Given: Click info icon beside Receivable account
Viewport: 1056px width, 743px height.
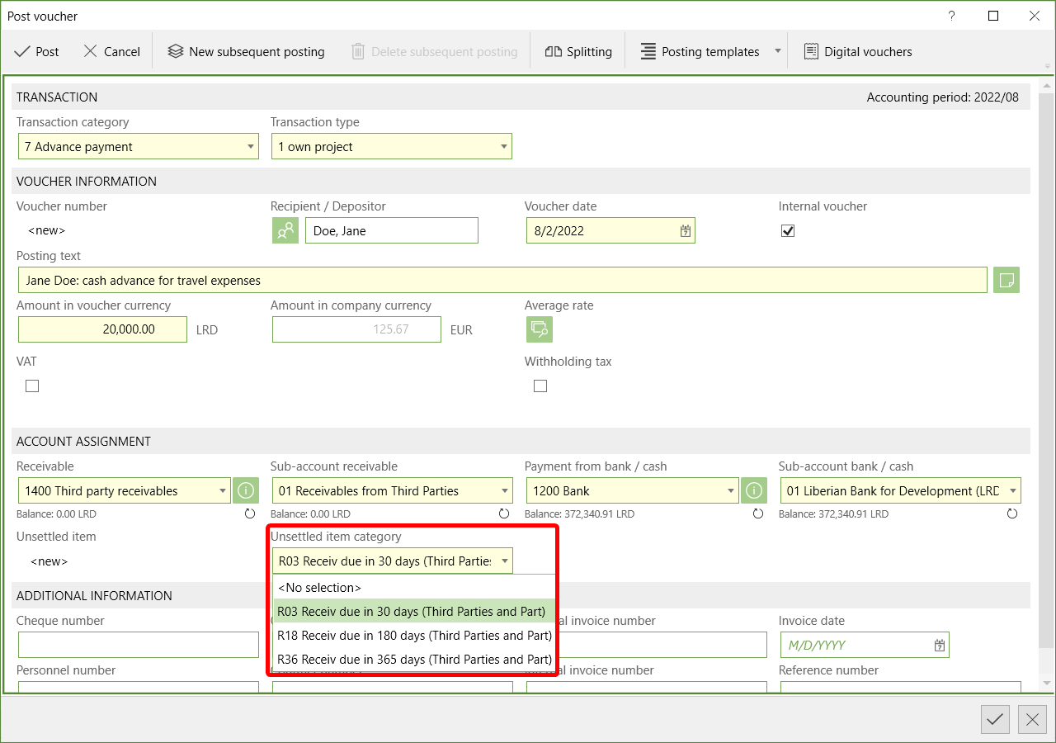Looking at the screenshot, I should click(246, 490).
